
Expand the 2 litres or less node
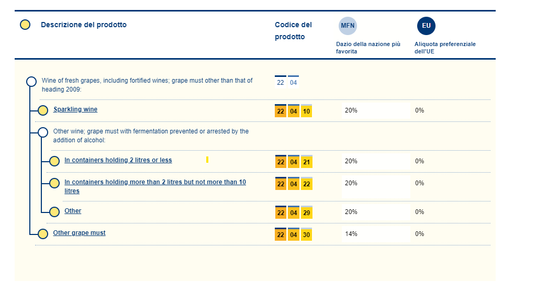click(x=54, y=161)
